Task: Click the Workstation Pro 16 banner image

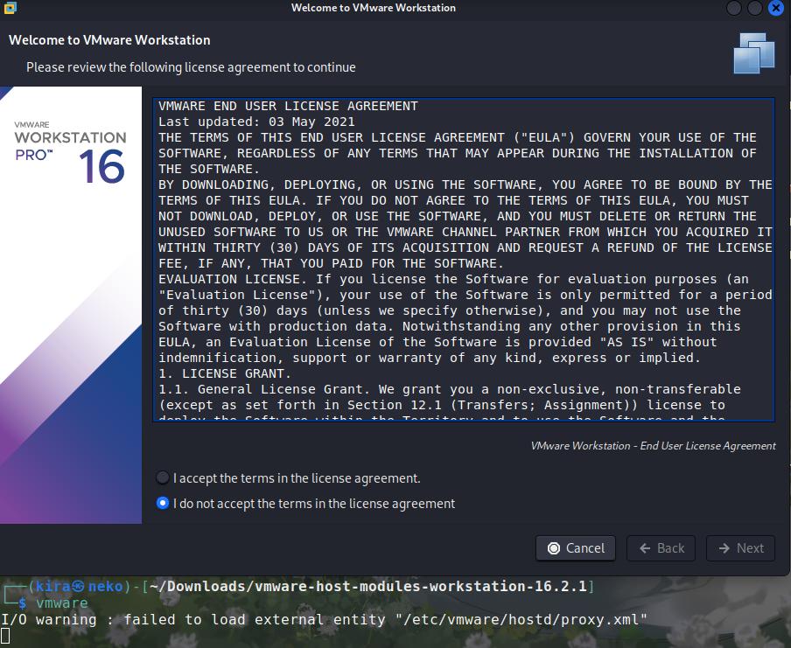Action: [71, 305]
